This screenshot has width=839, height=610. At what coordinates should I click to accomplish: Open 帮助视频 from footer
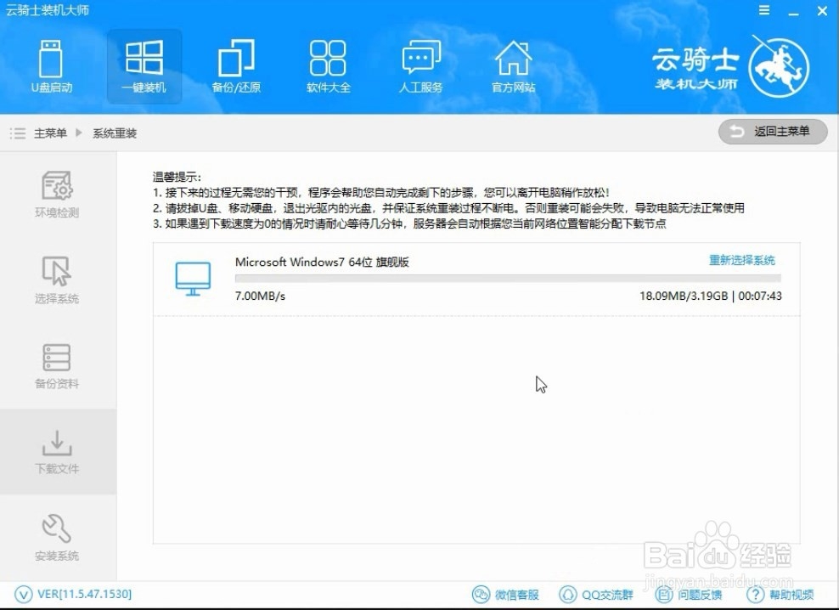(x=792, y=595)
